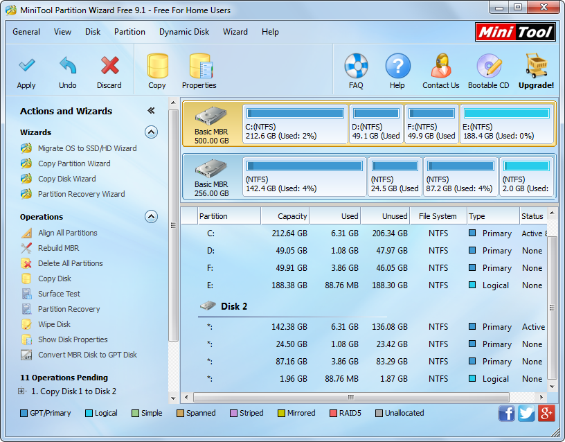Sort by the Capacity column header
Viewport: 565px width, 442px height.
(285, 216)
